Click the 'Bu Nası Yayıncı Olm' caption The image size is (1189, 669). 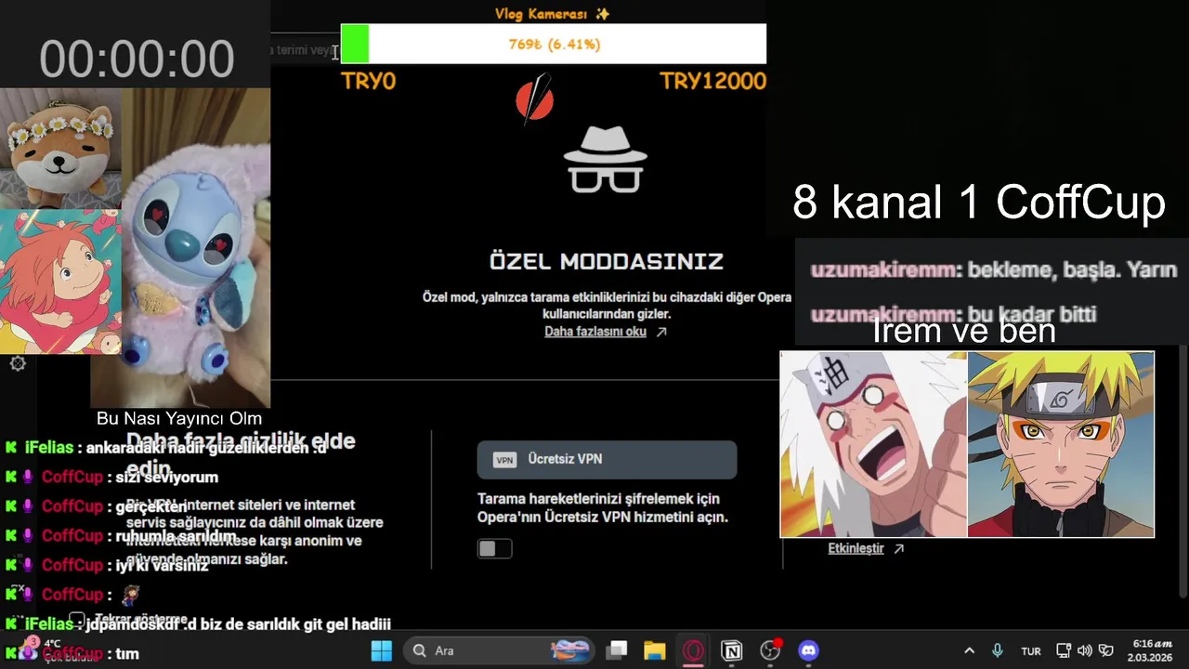(x=179, y=418)
